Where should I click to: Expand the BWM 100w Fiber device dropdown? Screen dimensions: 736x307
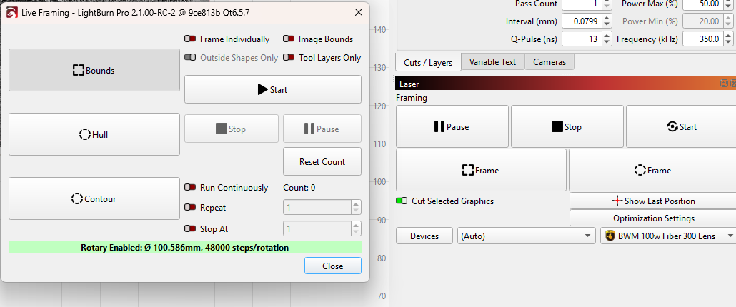tap(667, 236)
